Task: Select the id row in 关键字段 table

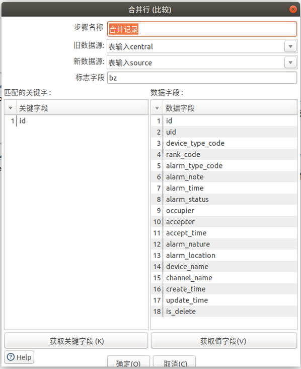Action: [76, 120]
